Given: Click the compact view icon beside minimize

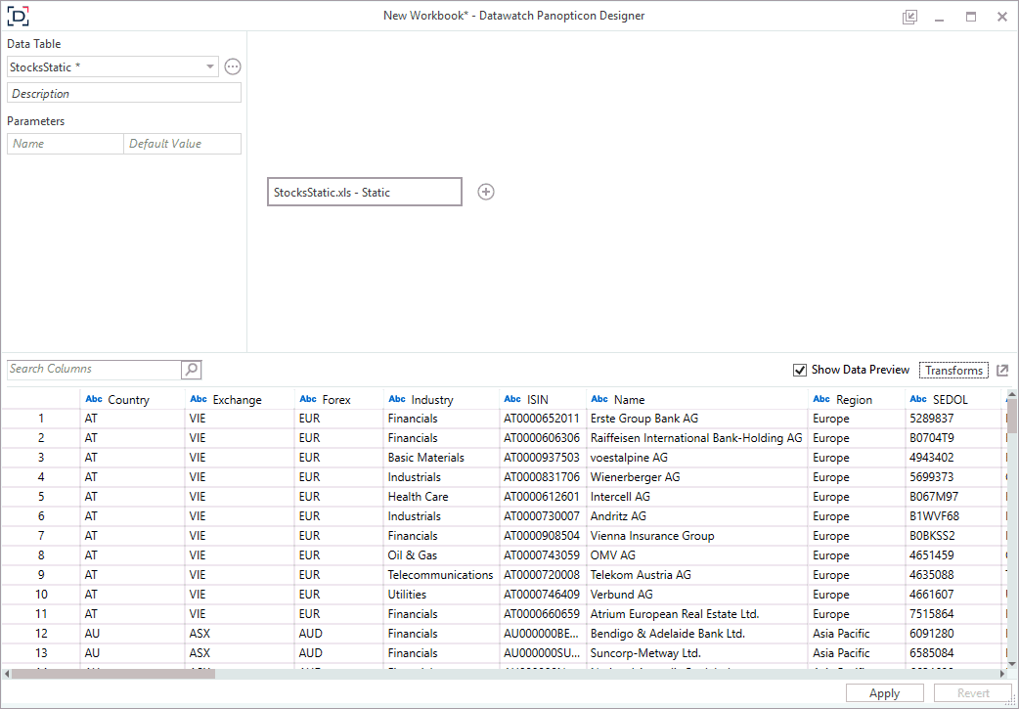Looking at the screenshot, I should [909, 17].
